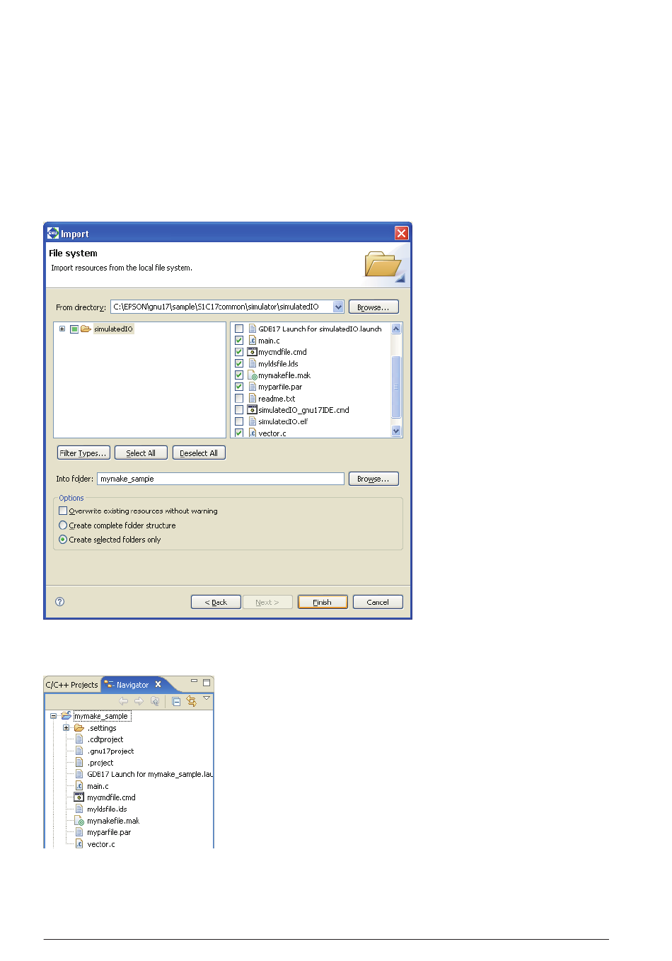Screen dimensions: 672x961
Task: Click the simulatedIO folder icon in Import dialog
Action: point(86,329)
